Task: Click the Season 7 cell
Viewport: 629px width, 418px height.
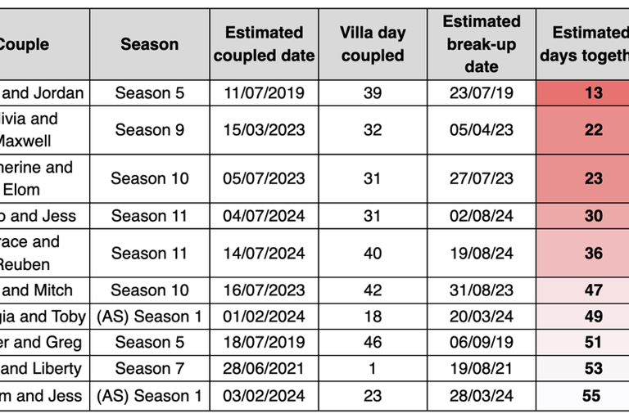Action: coord(149,368)
